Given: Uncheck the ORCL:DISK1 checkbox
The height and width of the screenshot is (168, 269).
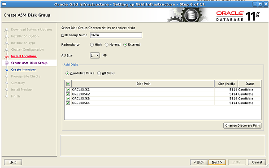Looking at the screenshot, I should pyautogui.click(x=68, y=90).
